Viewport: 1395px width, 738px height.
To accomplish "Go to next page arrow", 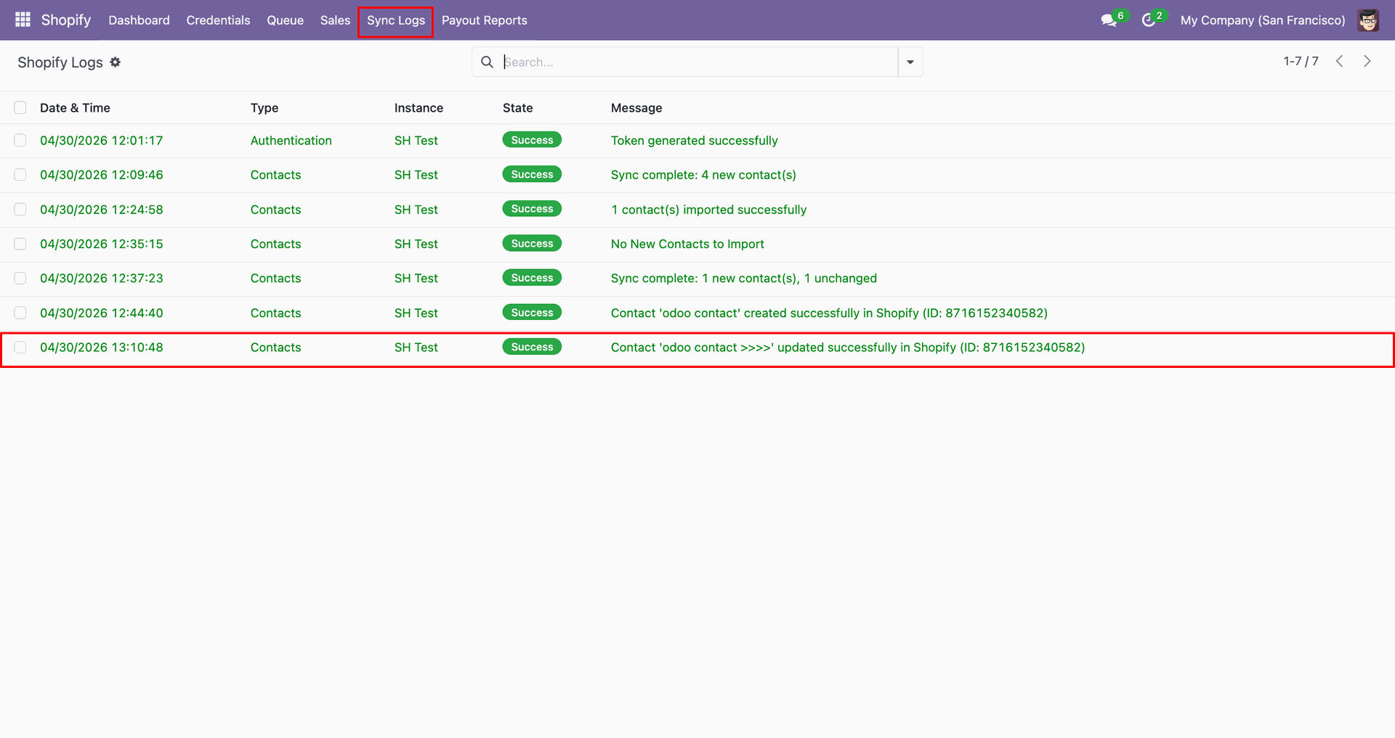I will [1367, 62].
